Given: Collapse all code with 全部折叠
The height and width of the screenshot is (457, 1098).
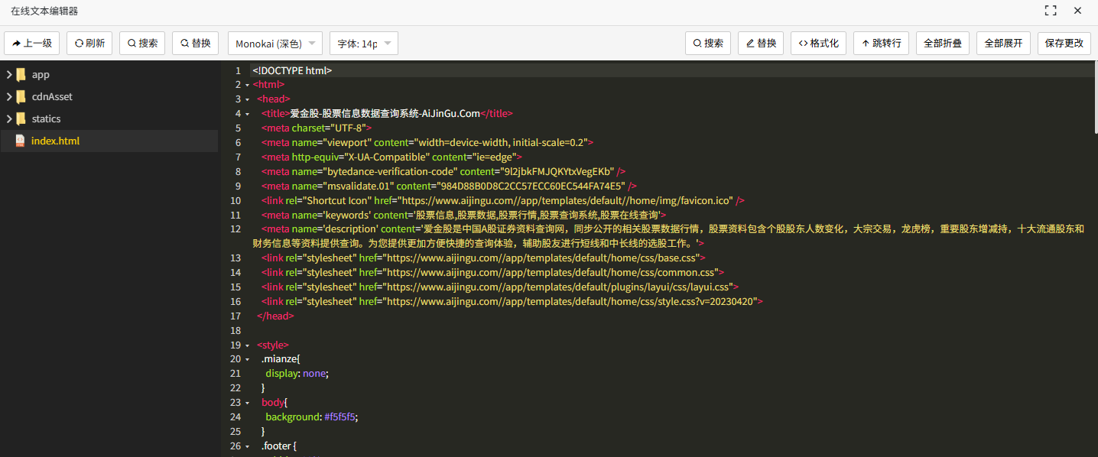Looking at the screenshot, I should click(x=942, y=44).
